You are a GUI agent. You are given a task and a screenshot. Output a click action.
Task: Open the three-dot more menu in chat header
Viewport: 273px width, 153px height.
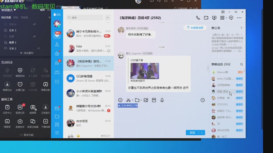click(x=239, y=18)
